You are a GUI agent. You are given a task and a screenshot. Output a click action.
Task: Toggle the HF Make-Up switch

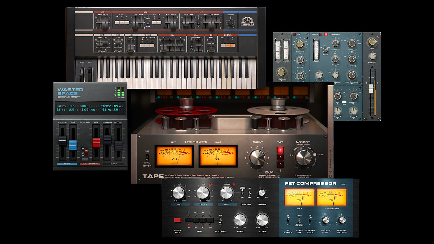[288, 219]
